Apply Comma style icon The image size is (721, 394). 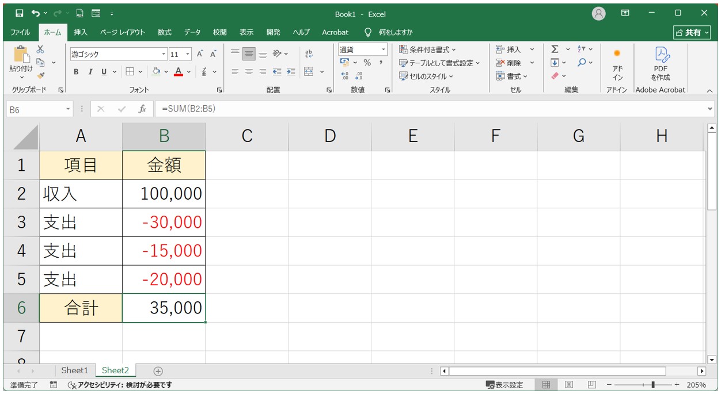tap(381, 63)
